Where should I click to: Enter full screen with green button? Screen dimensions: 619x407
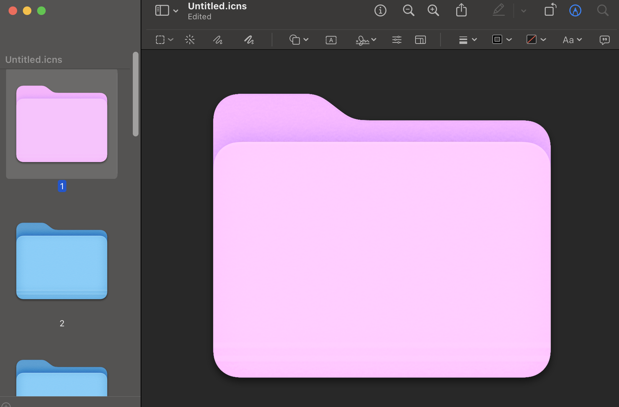41,11
